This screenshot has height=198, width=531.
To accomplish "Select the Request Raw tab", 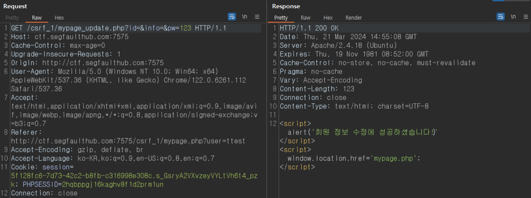I will [37, 18].
